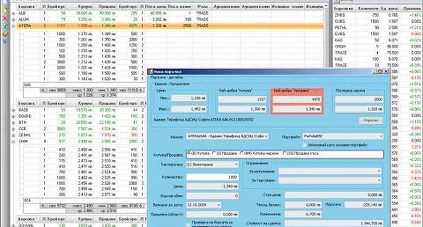Open the Портфейл dropdown
Screen dimensions: 423x227
pos(381,136)
